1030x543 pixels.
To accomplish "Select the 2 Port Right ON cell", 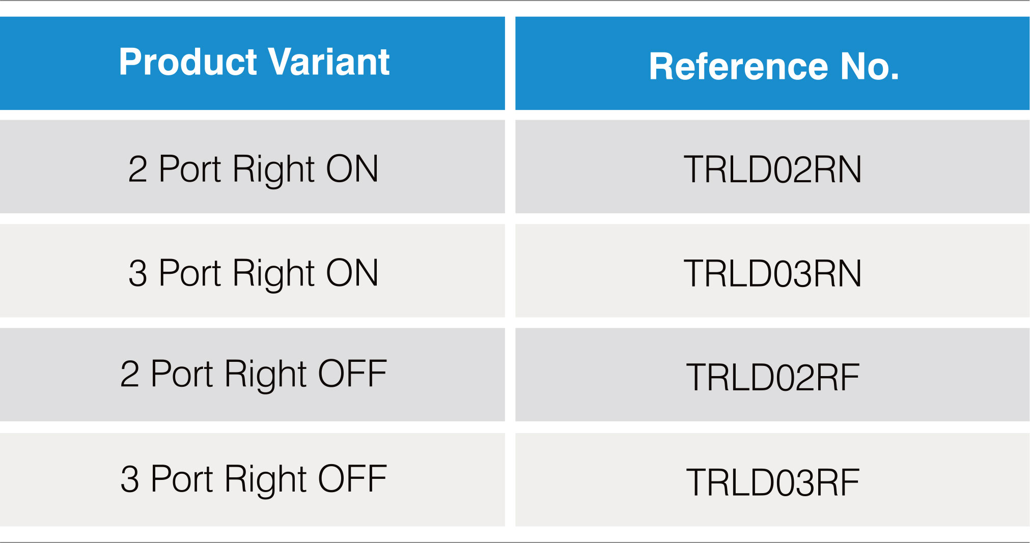I will coord(253,169).
